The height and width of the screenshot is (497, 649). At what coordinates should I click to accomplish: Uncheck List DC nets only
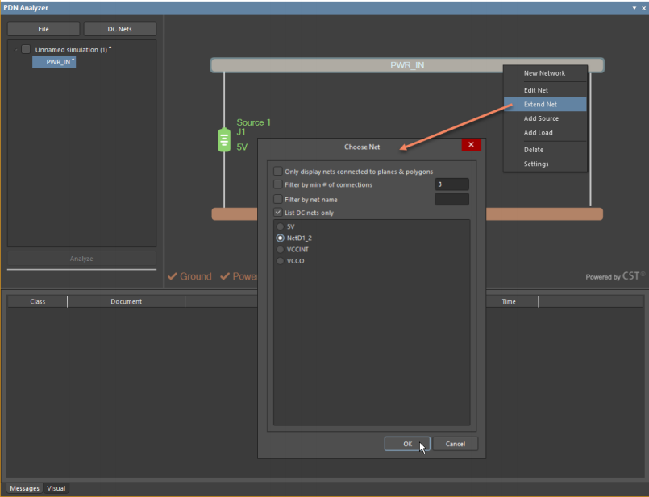click(277, 213)
